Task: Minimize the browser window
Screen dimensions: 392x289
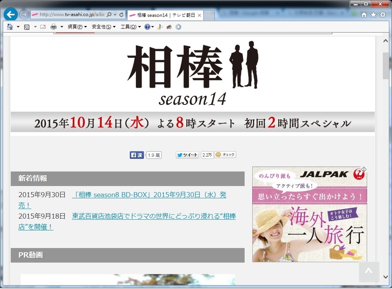Action: 356,4
